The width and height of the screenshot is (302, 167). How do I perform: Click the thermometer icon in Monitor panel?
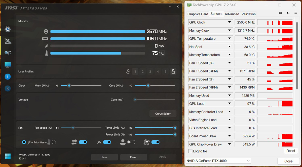[x=46, y=53]
